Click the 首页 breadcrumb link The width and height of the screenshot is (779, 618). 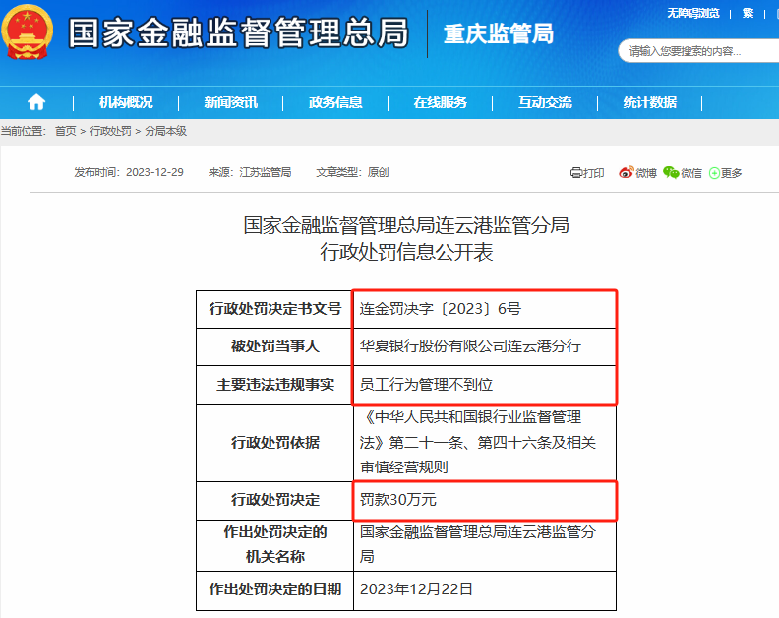[66, 131]
